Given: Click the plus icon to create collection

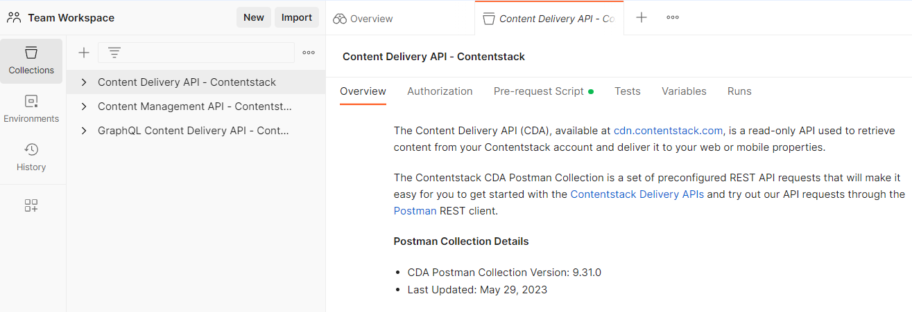Looking at the screenshot, I should tap(84, 53).
